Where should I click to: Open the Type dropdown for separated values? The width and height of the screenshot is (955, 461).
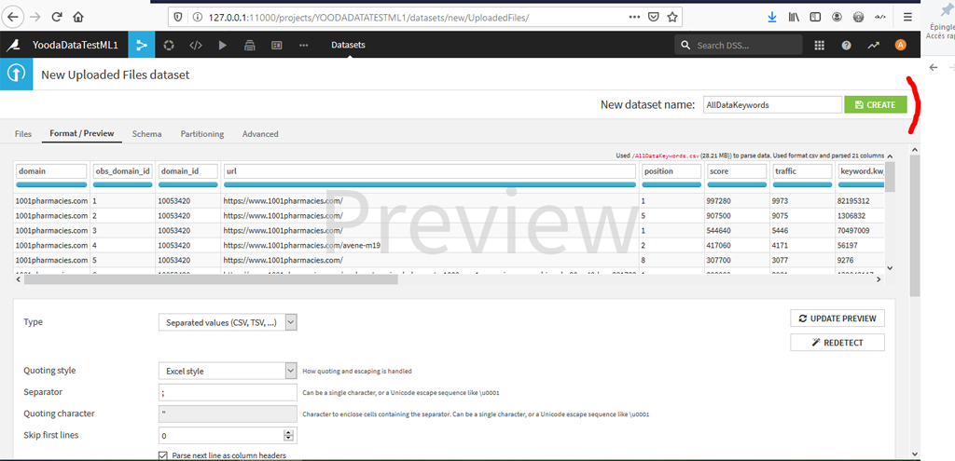(228, 322)
